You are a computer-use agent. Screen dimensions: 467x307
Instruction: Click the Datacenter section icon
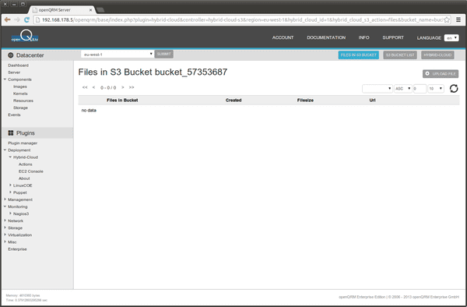pyautogui.click(x=11, y=55)
